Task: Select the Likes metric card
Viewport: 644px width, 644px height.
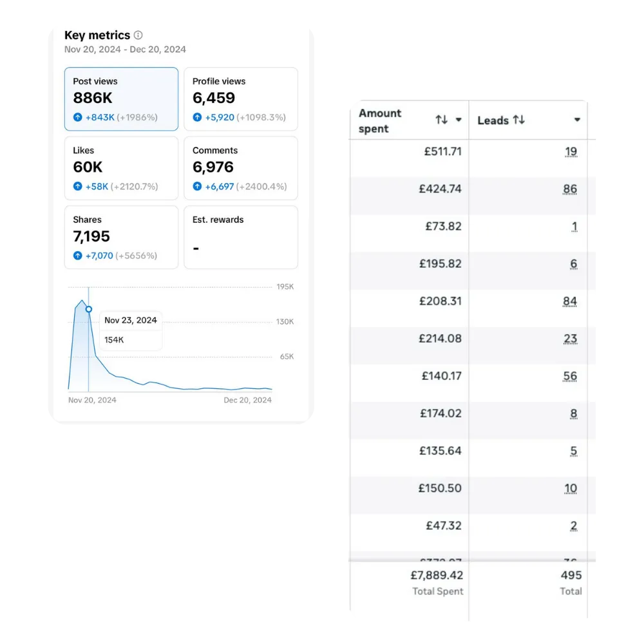Action: (121, 167)
